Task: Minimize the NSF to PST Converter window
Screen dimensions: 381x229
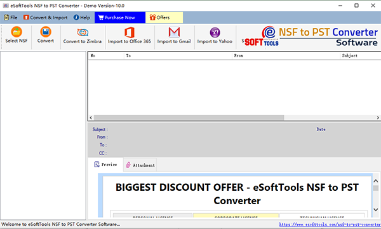Action: point(340,5)
